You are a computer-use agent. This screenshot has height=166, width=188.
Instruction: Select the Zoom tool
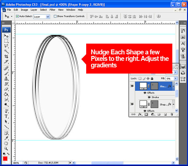click(6, 148)
